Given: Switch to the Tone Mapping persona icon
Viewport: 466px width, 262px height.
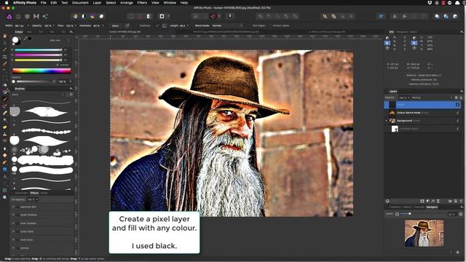Looking at the screenshot, I should pos(36,16).
